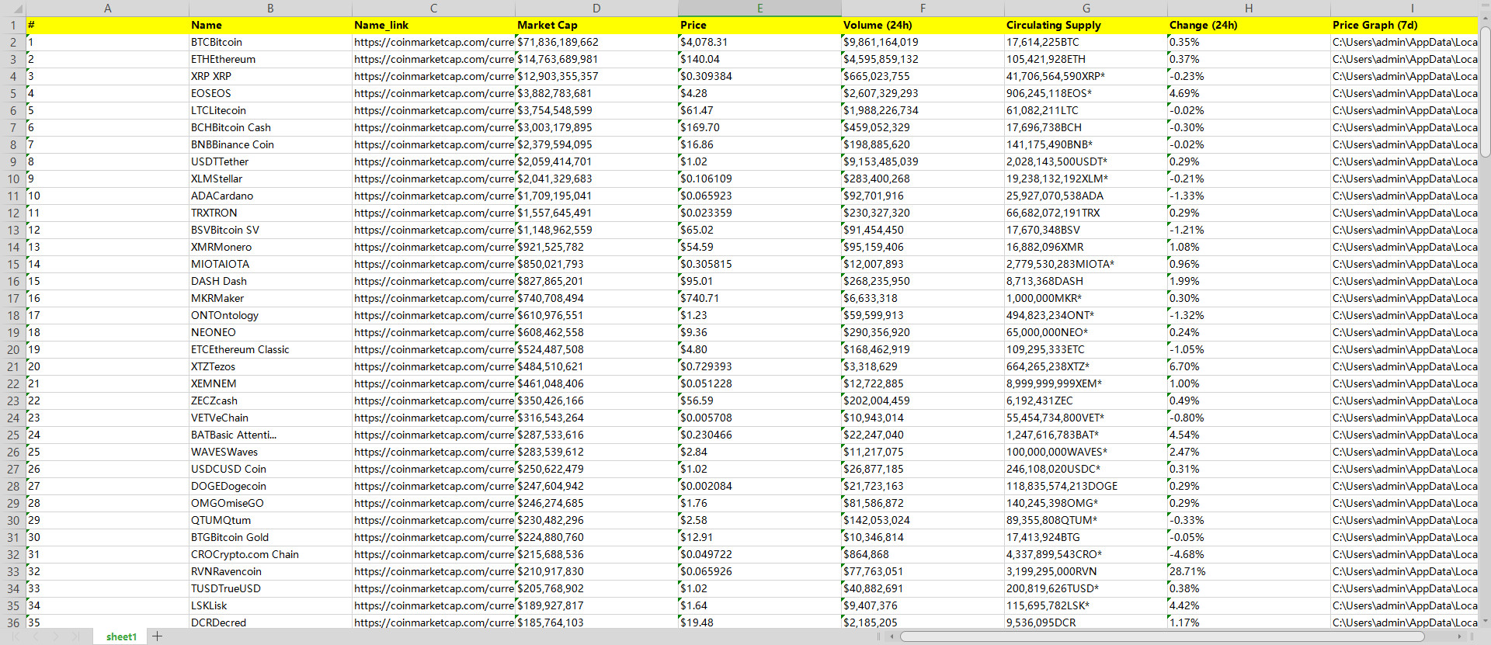Select row 1 header
This screenshot has height=645, width=1491.
[12, 25]
